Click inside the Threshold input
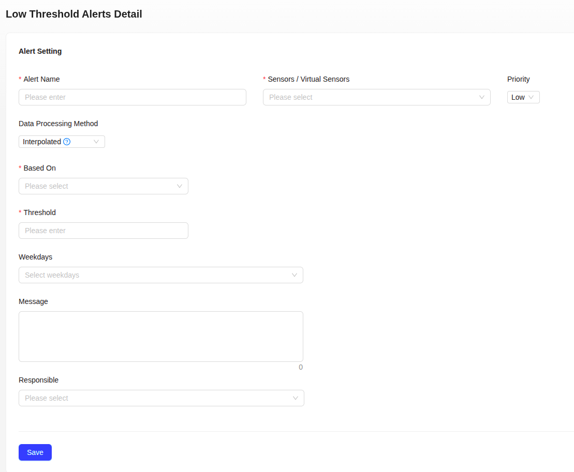This screenshot has width=574, height=472. tap(103, 231)
